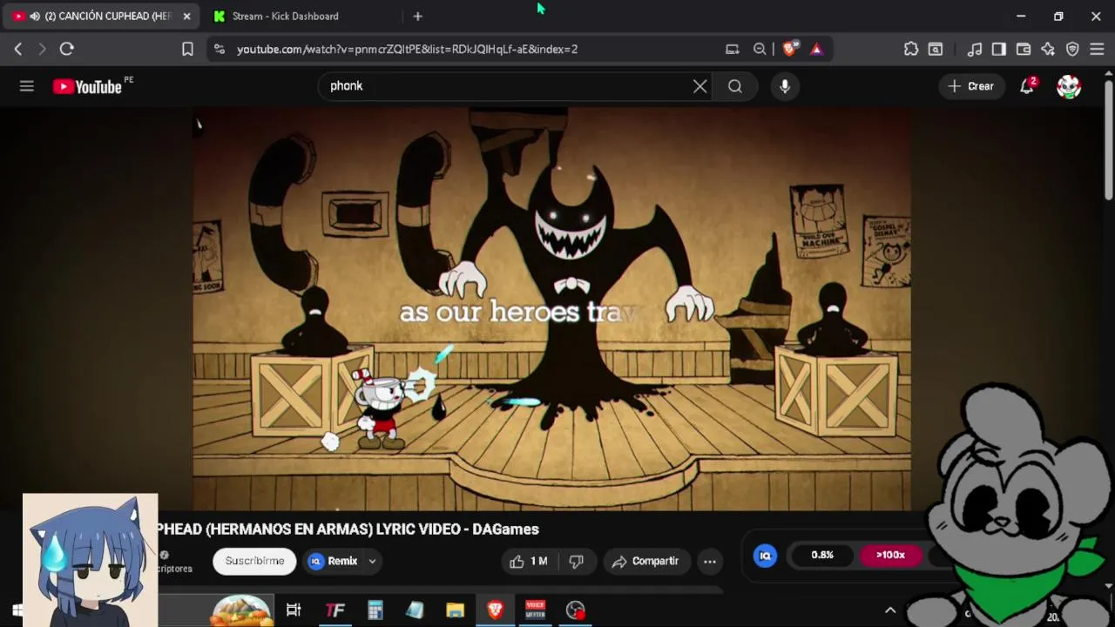
Task: Open the account avatar menu
Action: 1069,86
